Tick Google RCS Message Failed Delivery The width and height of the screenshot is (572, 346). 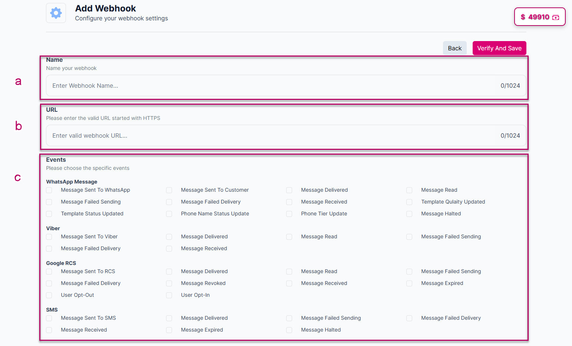(49, 283)
